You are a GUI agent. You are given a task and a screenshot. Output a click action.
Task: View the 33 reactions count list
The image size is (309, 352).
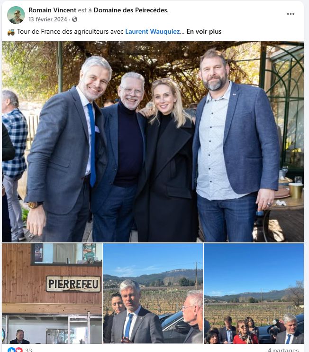[x=28, y=350]
